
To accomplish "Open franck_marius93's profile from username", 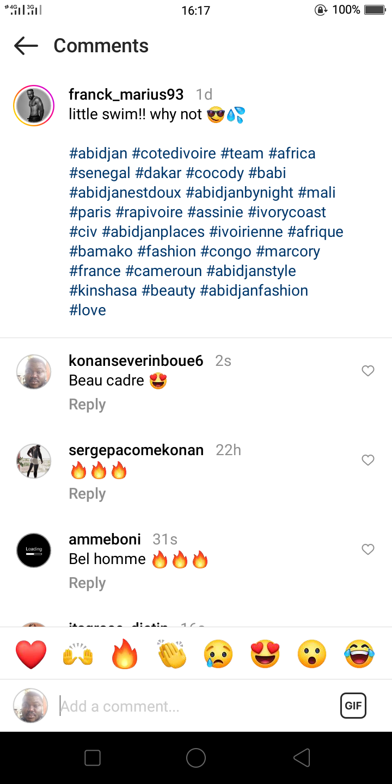I will point(126,95).
